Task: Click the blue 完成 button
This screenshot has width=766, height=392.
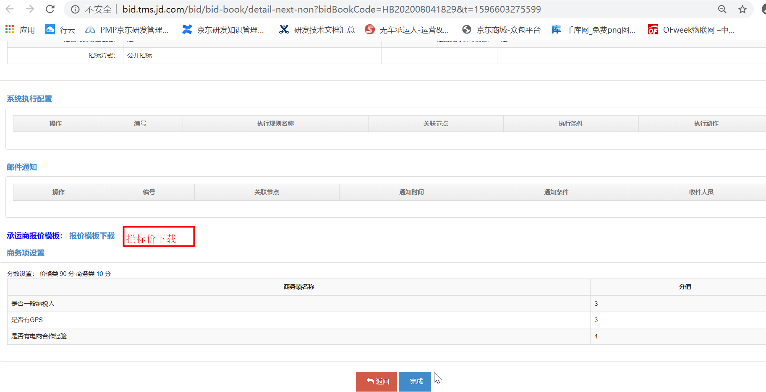Action: tap(415, 382)
